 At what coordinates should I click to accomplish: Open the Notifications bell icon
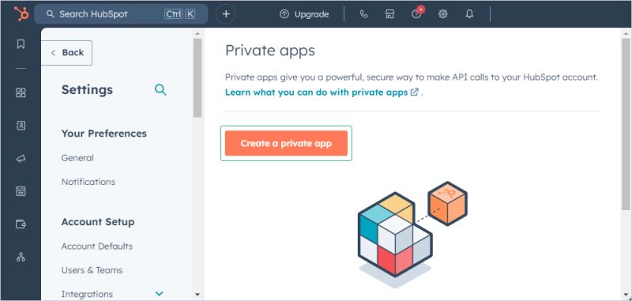(x=469, y=14)
